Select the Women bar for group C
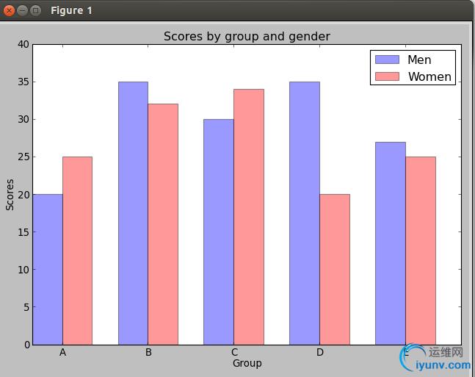This screenshot has width=475, height=377. point(249,217)
